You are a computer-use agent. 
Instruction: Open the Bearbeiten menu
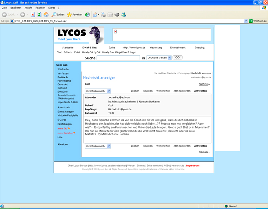(16, 8)
